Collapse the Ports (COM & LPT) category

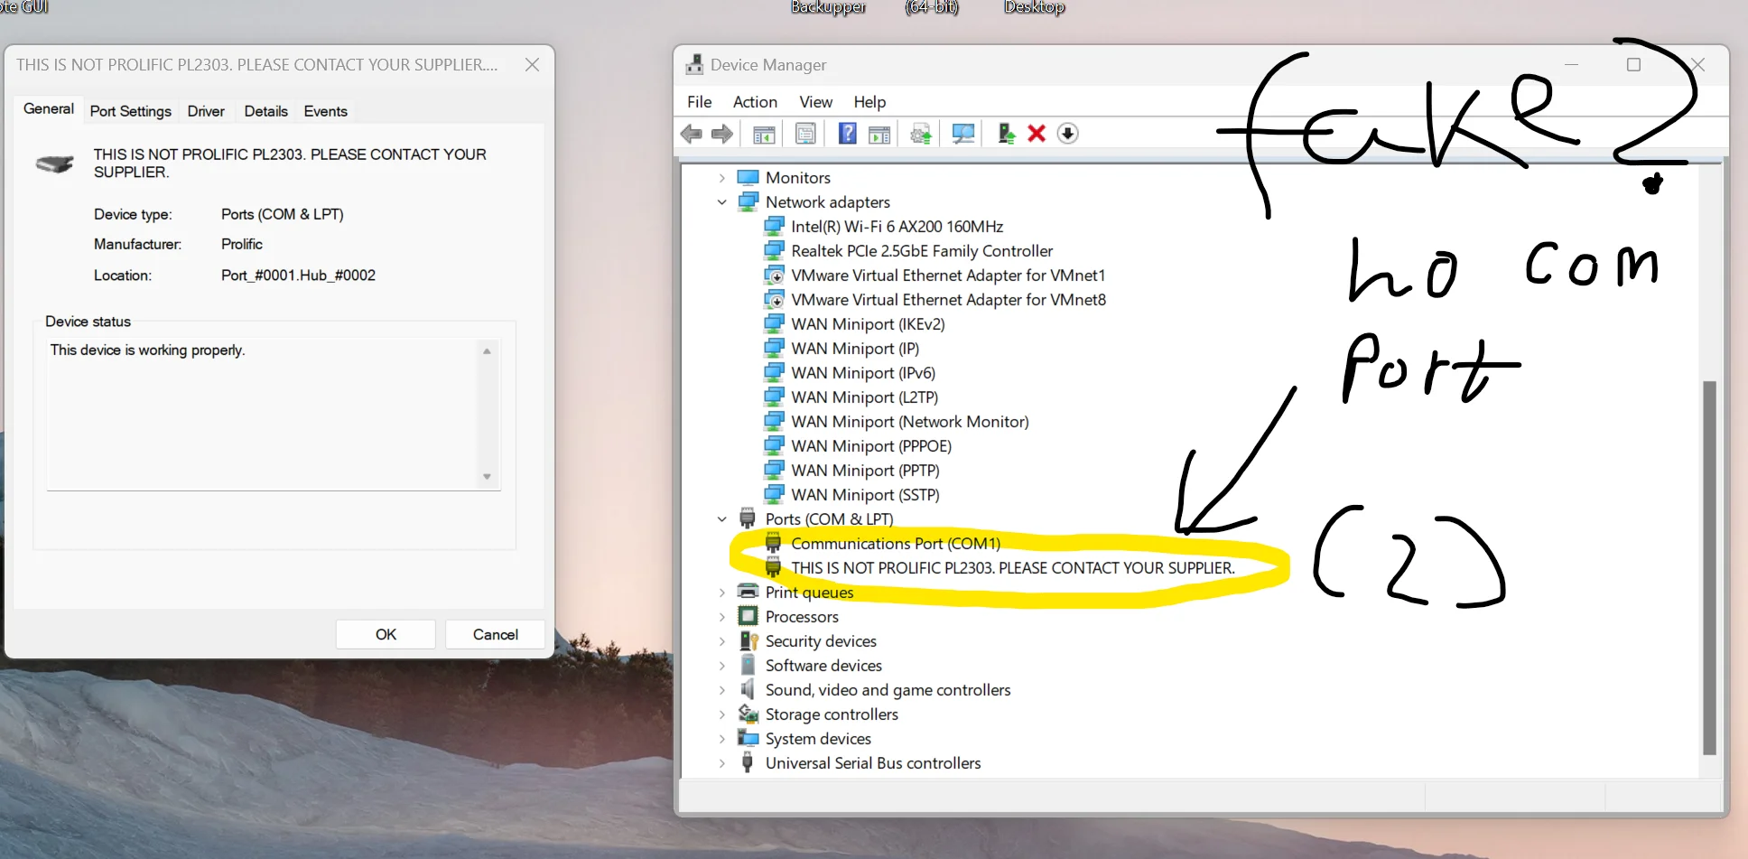[x=722, y=519]
